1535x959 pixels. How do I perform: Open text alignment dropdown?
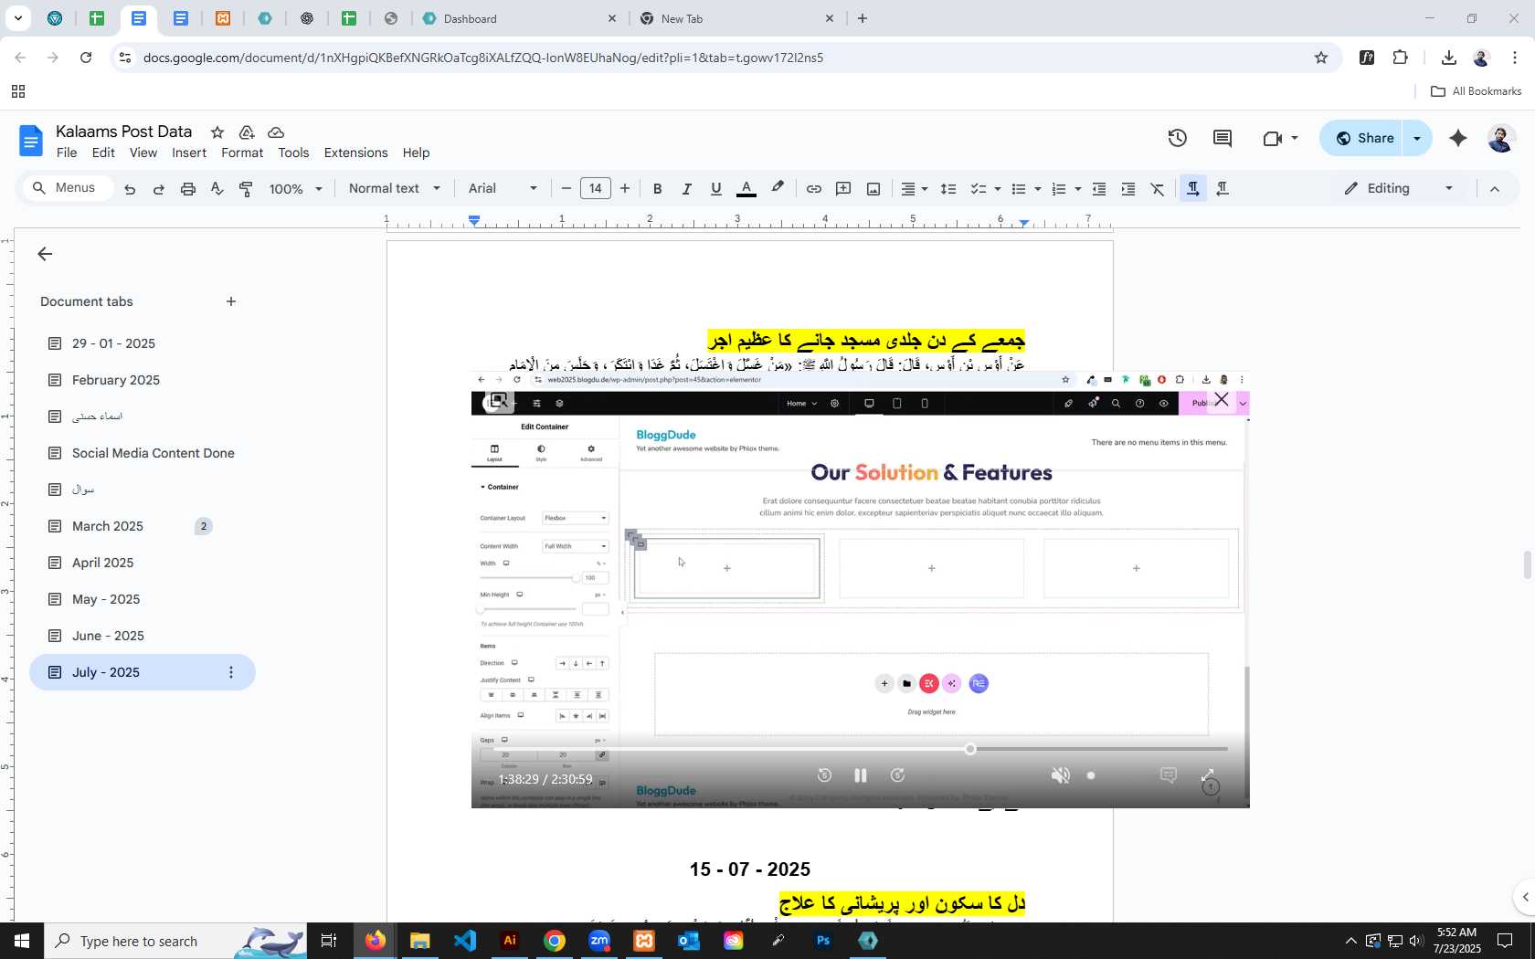[x=915, y=189]
